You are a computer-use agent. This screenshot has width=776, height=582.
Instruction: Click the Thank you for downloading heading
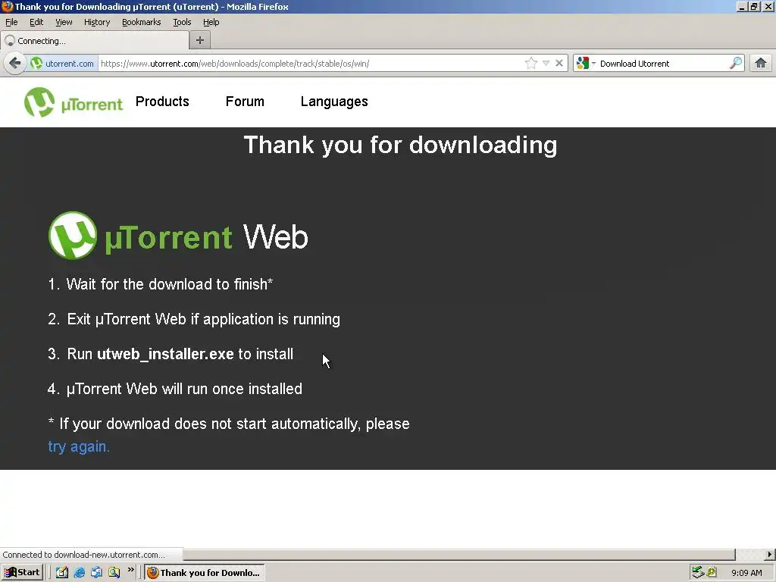pos(400,145)
